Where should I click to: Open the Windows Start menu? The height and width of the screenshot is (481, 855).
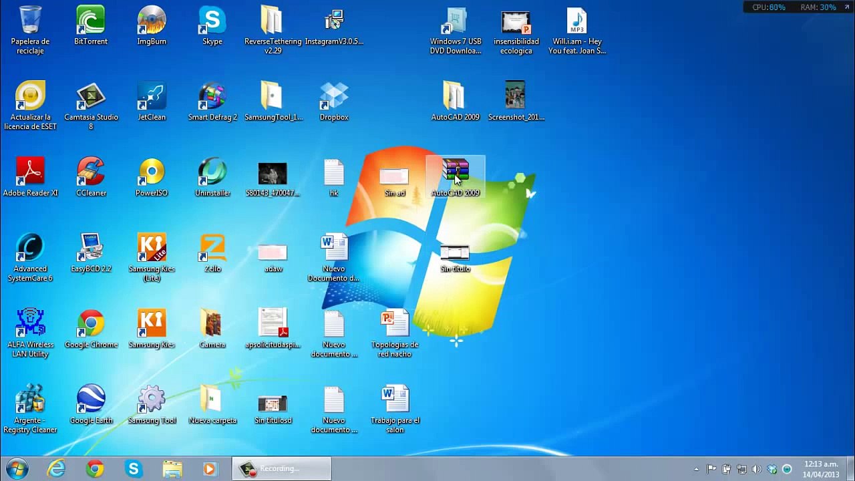coord(16,469)
